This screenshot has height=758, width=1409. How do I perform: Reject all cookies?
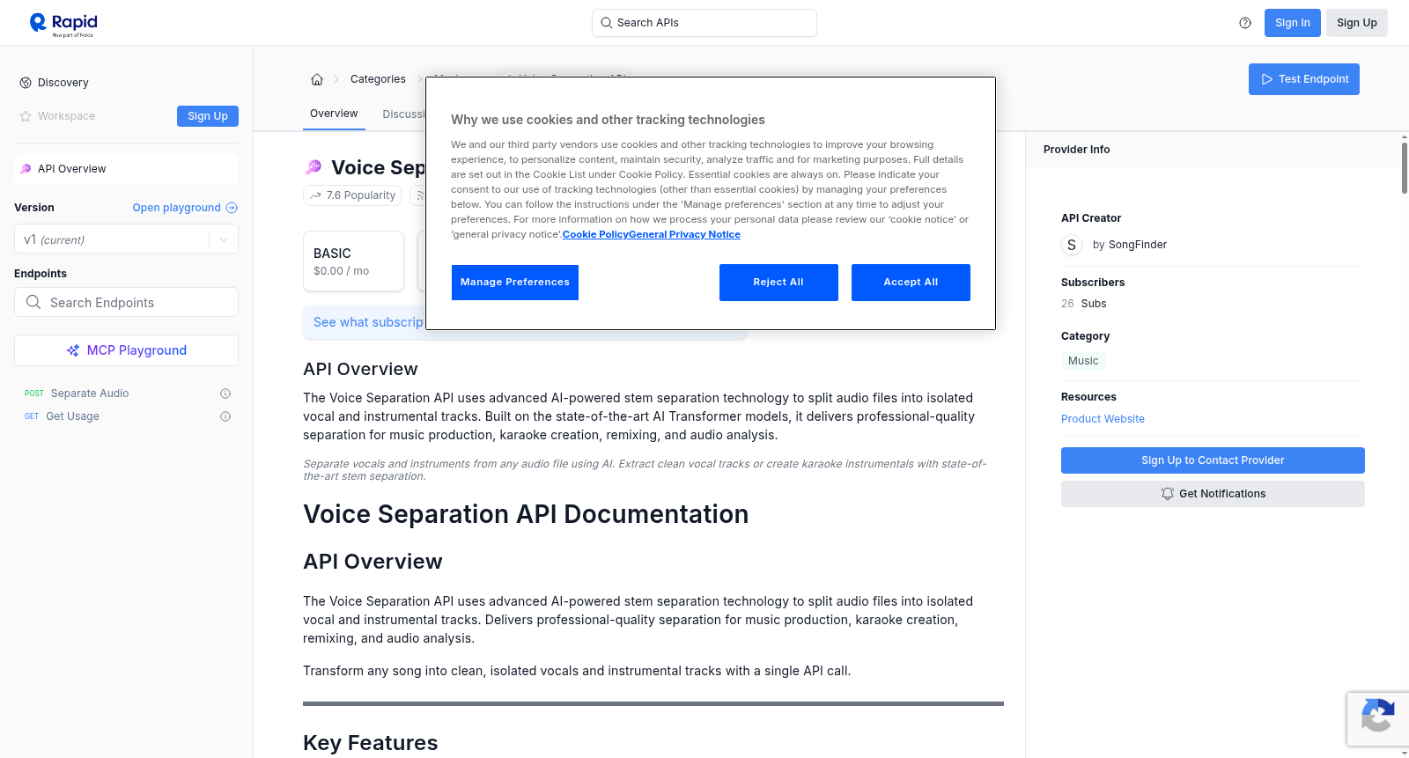778,283
